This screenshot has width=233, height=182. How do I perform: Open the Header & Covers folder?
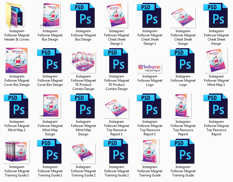pos(15,15)
